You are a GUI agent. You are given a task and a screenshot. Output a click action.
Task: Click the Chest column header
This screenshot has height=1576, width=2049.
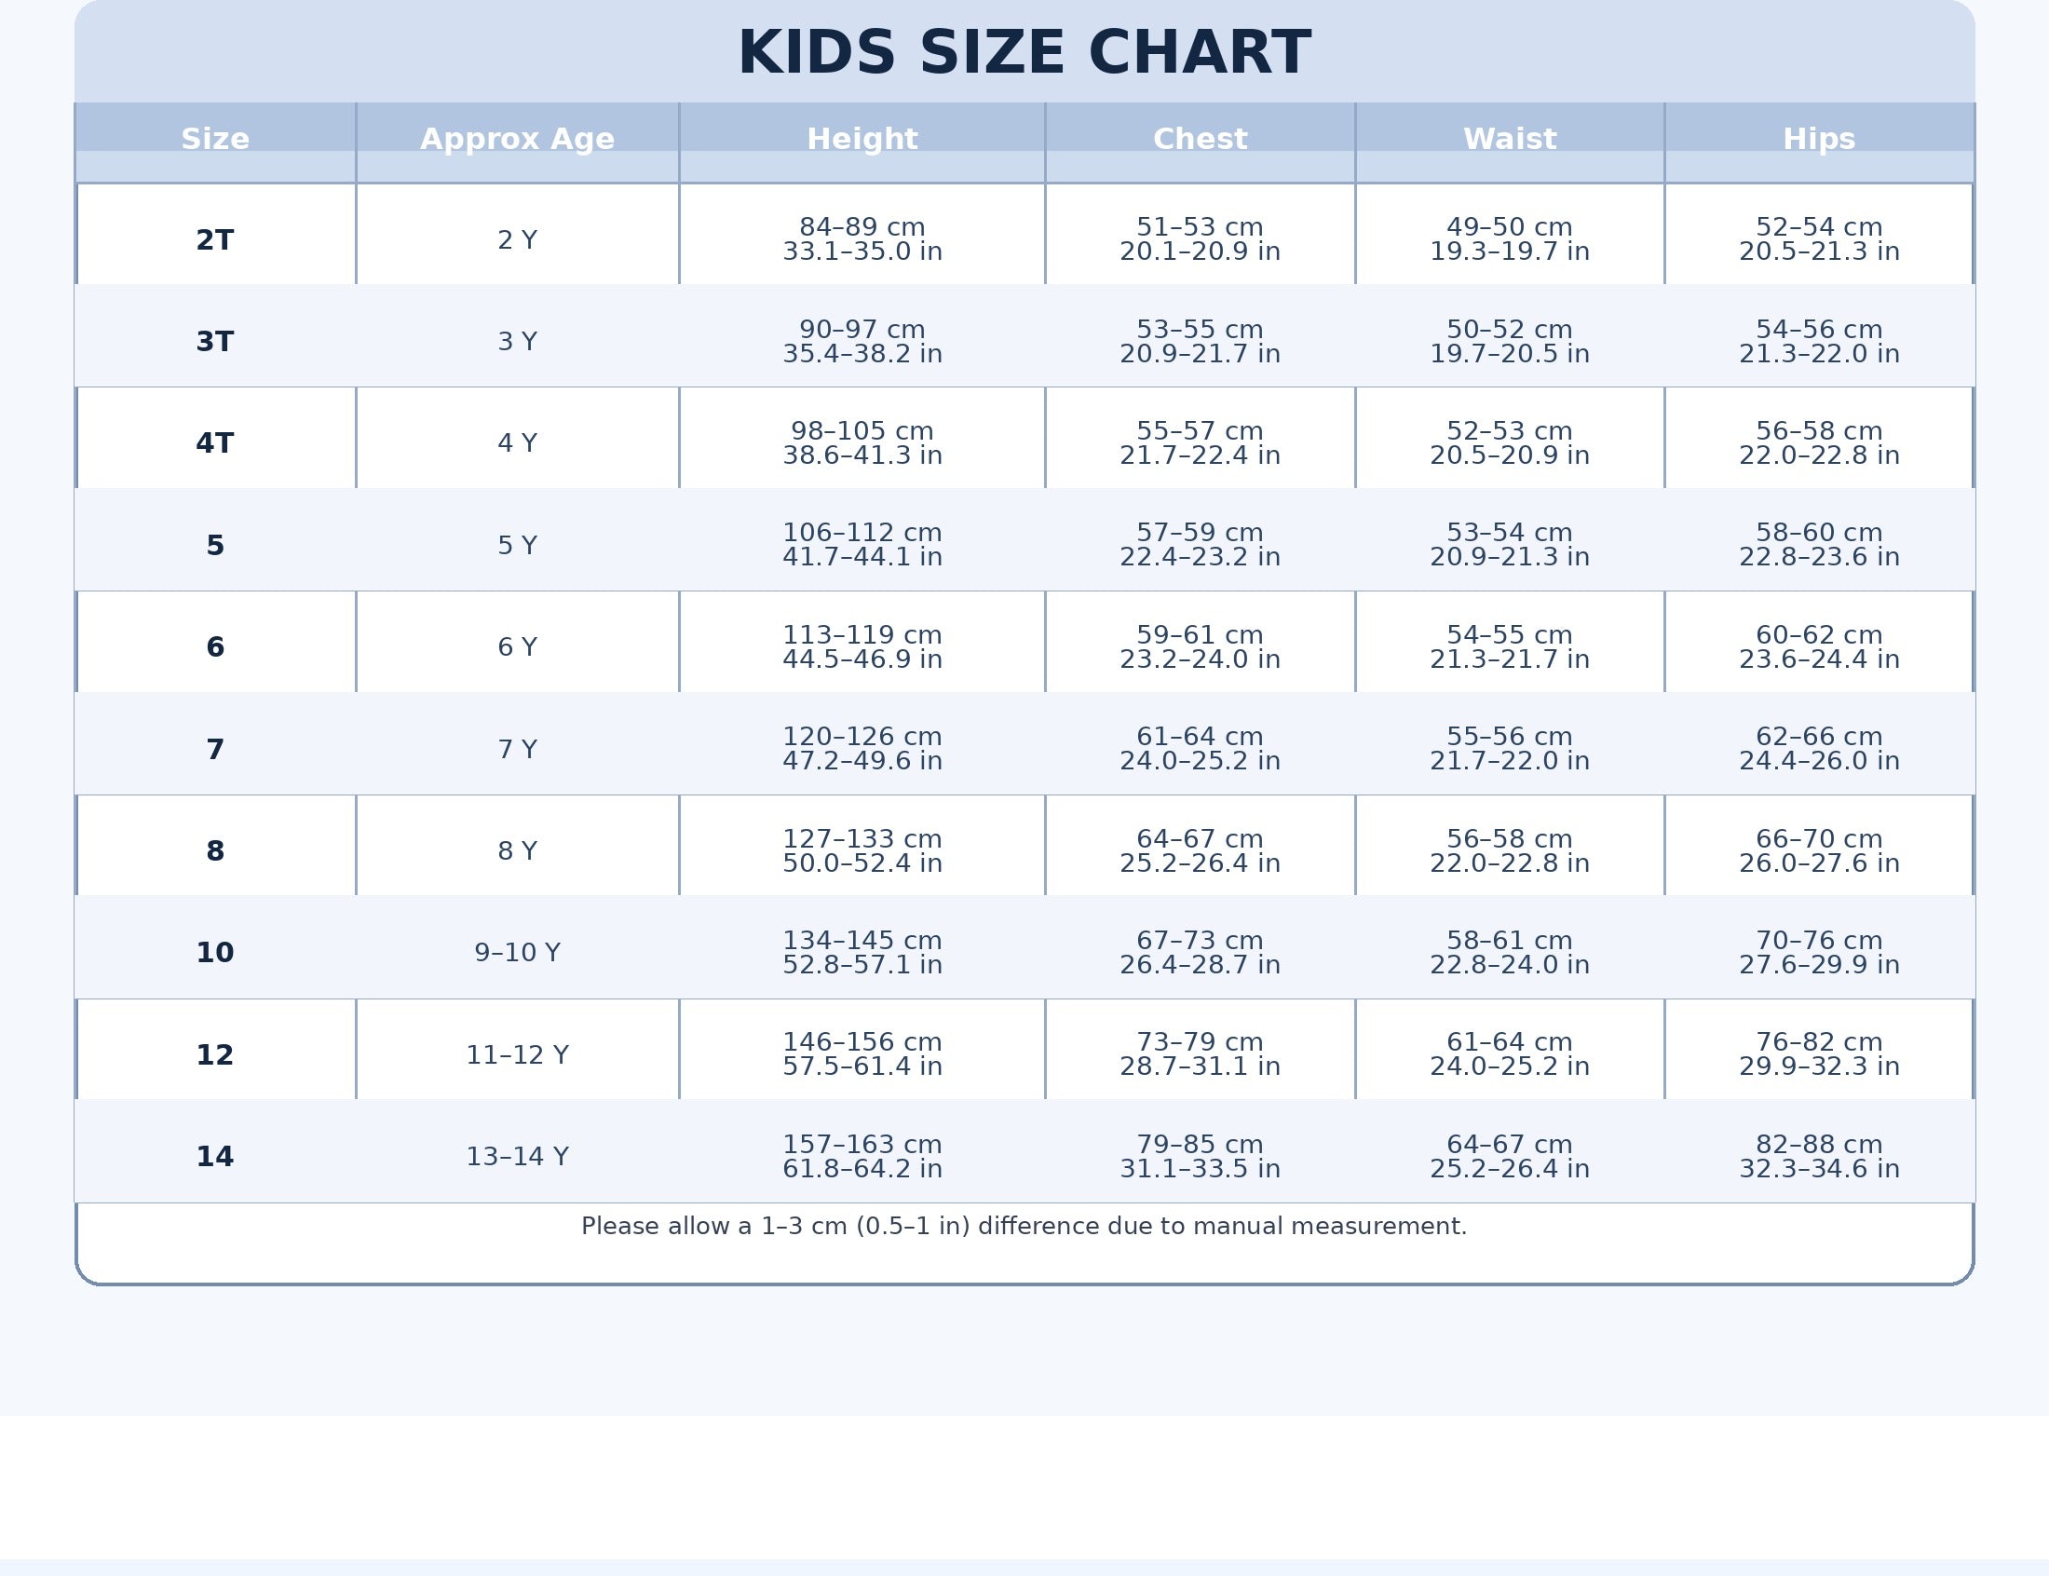pyautogui.click(x=1200, y=140)
